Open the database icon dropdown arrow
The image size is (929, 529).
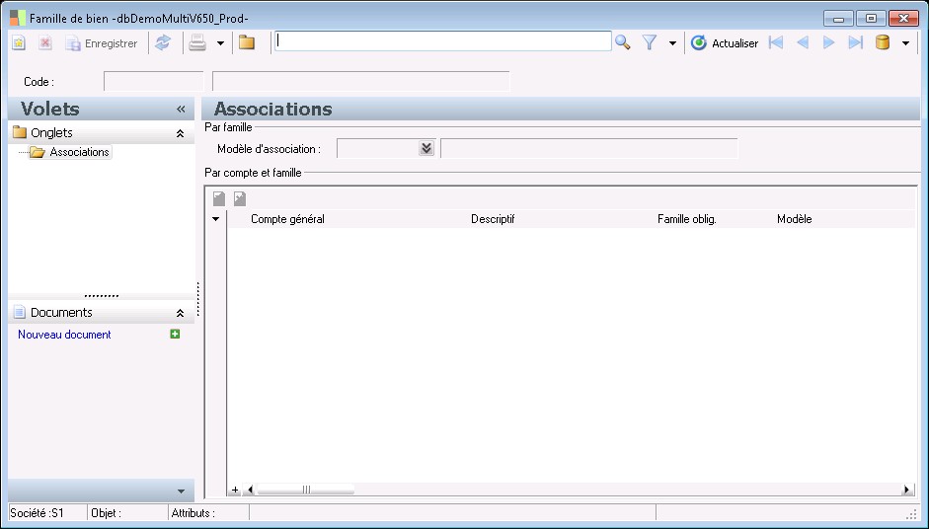905,43
